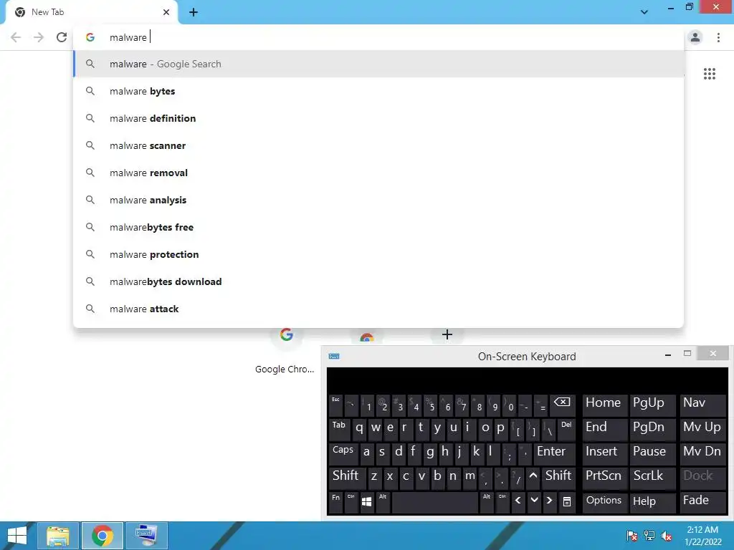Viewport: 734px width, 550px height.
Task: Close the New Tab tab
Action: coord(166,12)
